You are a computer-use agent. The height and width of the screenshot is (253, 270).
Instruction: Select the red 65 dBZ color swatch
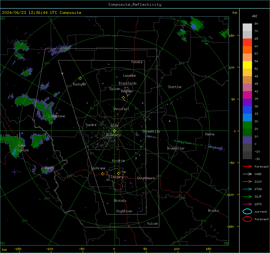247,42
